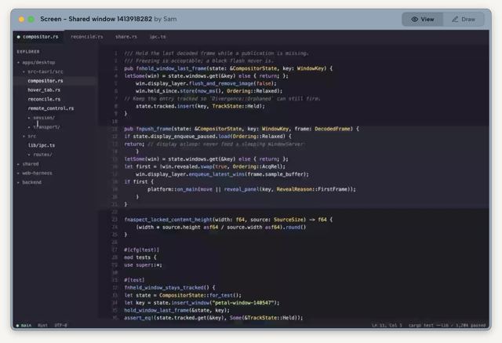
Task: Expand the web-harness folder
Action: 35,173
